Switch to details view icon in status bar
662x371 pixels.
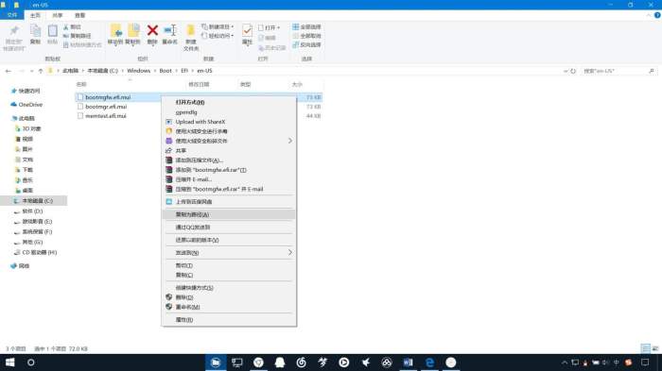646,348
